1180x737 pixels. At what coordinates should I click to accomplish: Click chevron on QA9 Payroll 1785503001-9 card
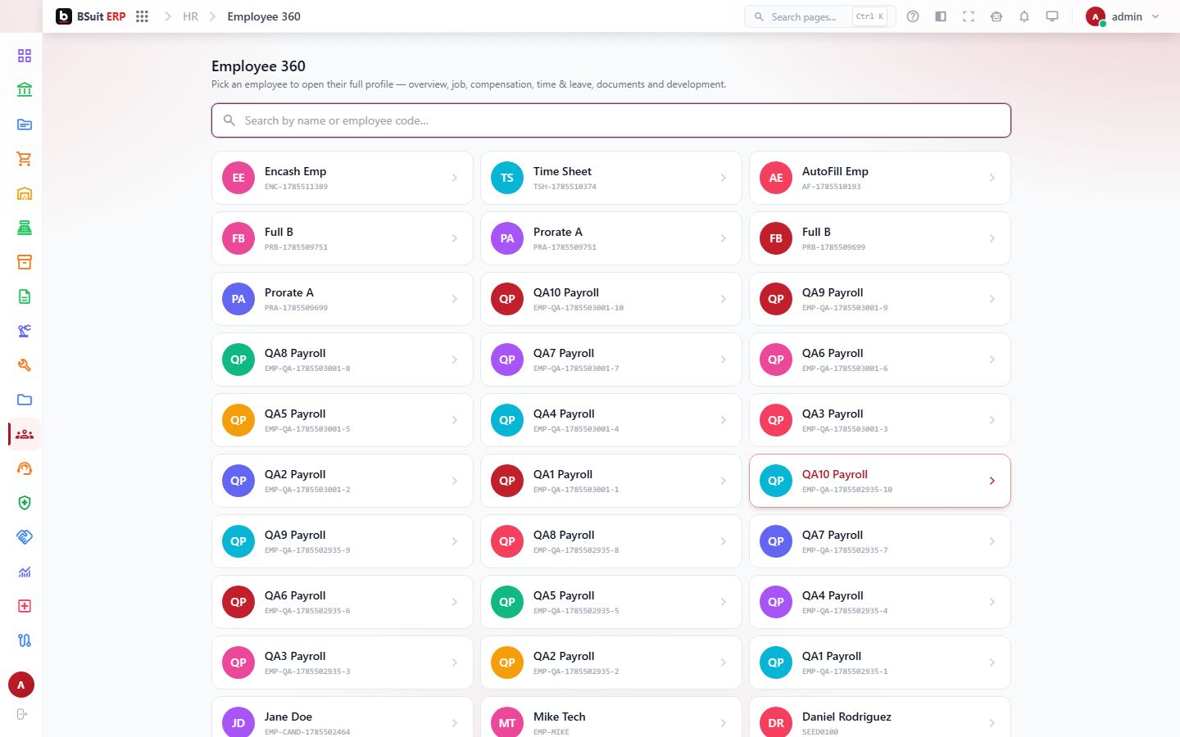click(992, 299)
